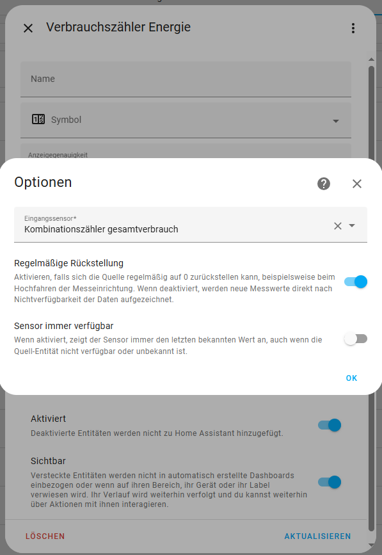Click the Eingangssensor field text
Viewport: 382px width, 555px height.
click(101, 229)
